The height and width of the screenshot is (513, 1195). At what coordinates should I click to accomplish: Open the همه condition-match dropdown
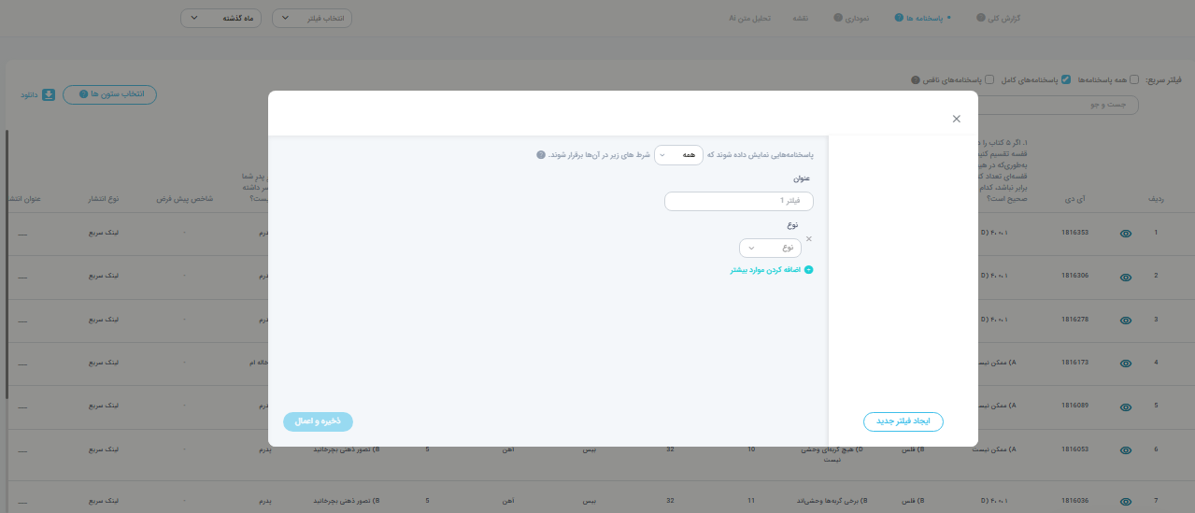tap(678, 155)
